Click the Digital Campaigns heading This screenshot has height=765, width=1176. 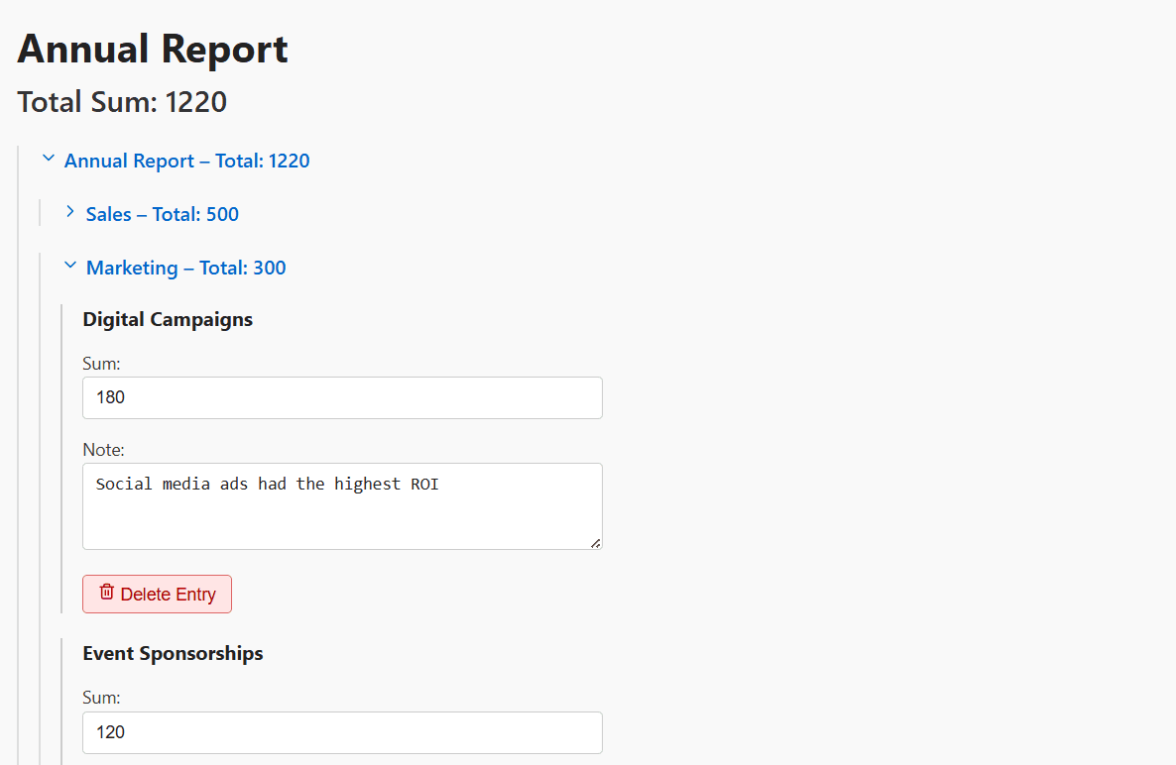point(167,319)
